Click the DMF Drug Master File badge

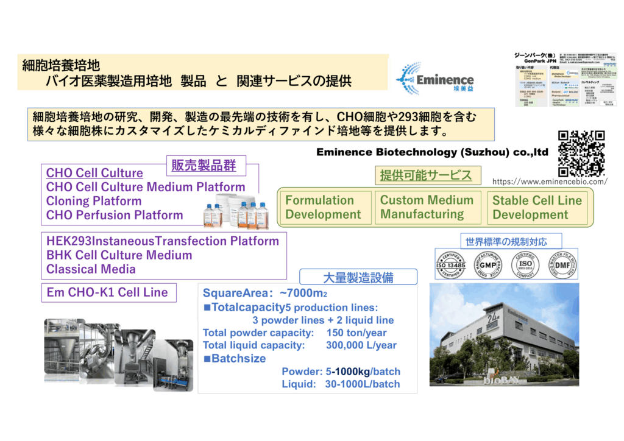562,265
